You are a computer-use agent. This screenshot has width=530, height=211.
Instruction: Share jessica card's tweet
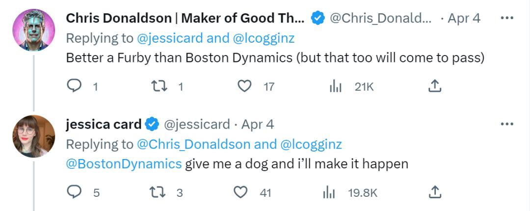pos(435,192)
